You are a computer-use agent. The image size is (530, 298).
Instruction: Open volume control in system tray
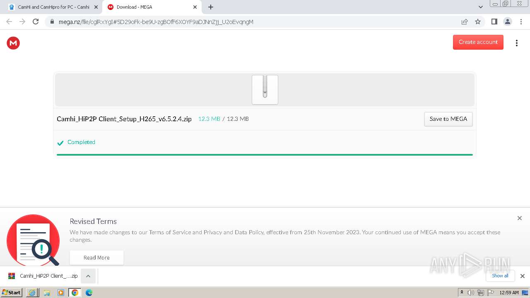(471, 293)
